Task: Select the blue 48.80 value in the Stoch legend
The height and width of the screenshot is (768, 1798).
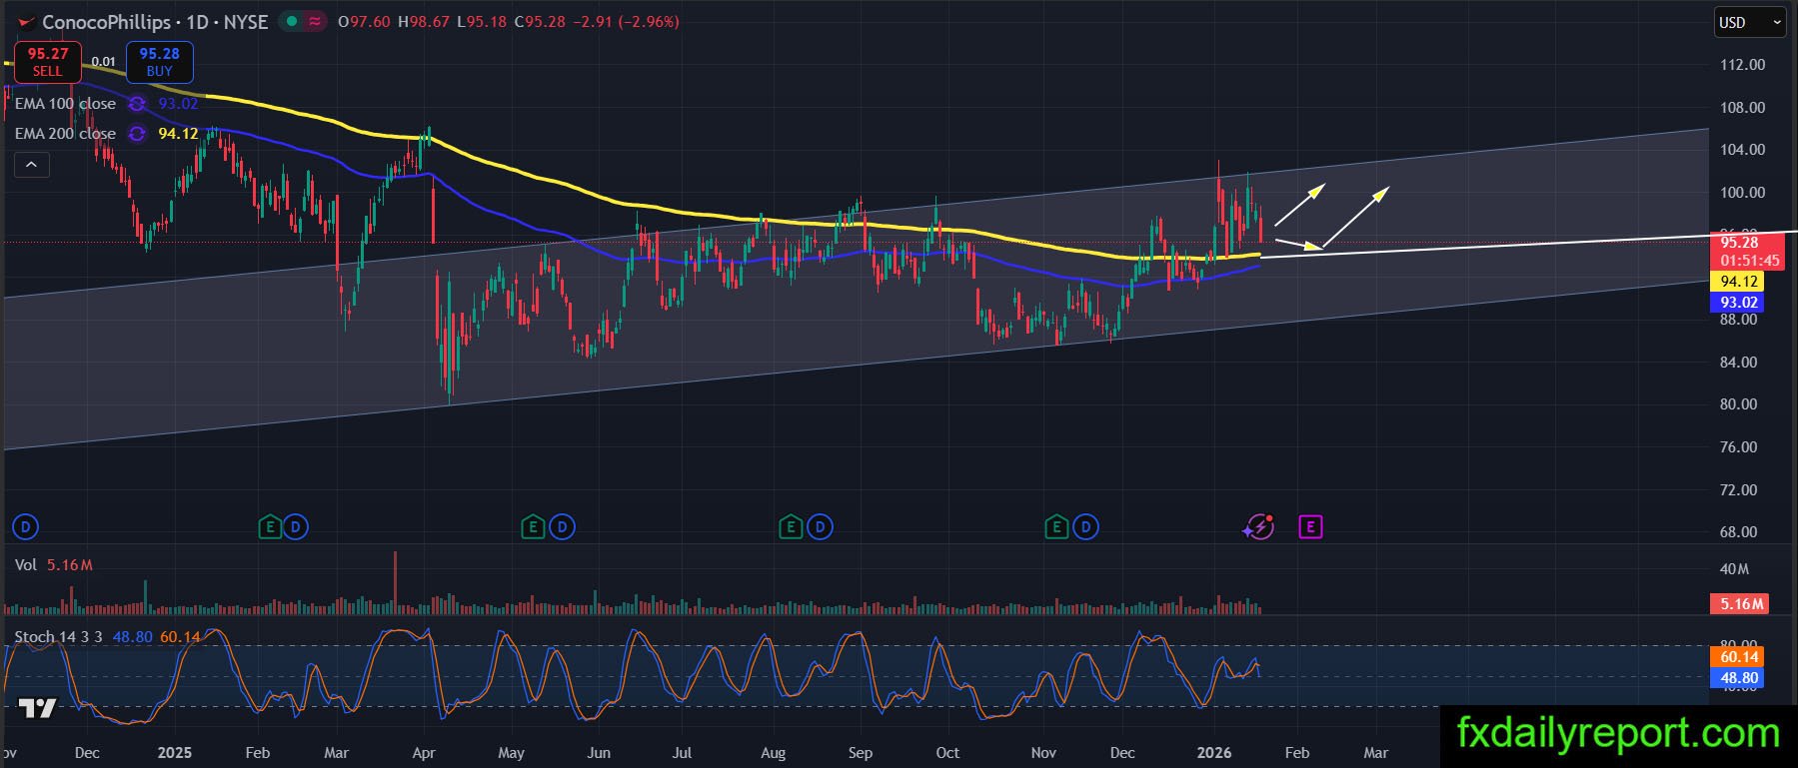Action: click(x=132, y=636)
